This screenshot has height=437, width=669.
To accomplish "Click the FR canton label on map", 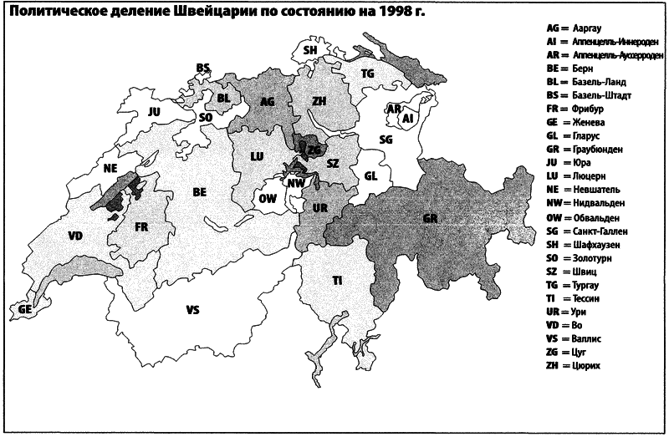I will coord(141,226).
